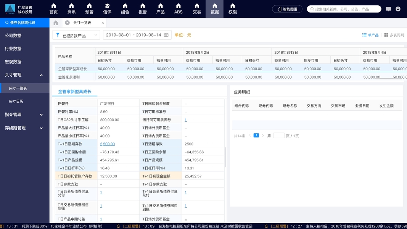Open the 信评 credit rating section
This screenshot has width=407, height=229.
(x=107, y=9)
